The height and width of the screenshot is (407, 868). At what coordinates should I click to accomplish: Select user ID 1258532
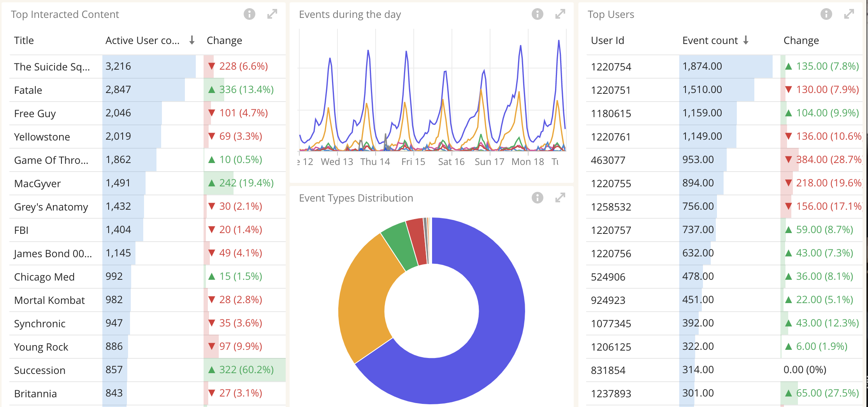coord(611,207)
